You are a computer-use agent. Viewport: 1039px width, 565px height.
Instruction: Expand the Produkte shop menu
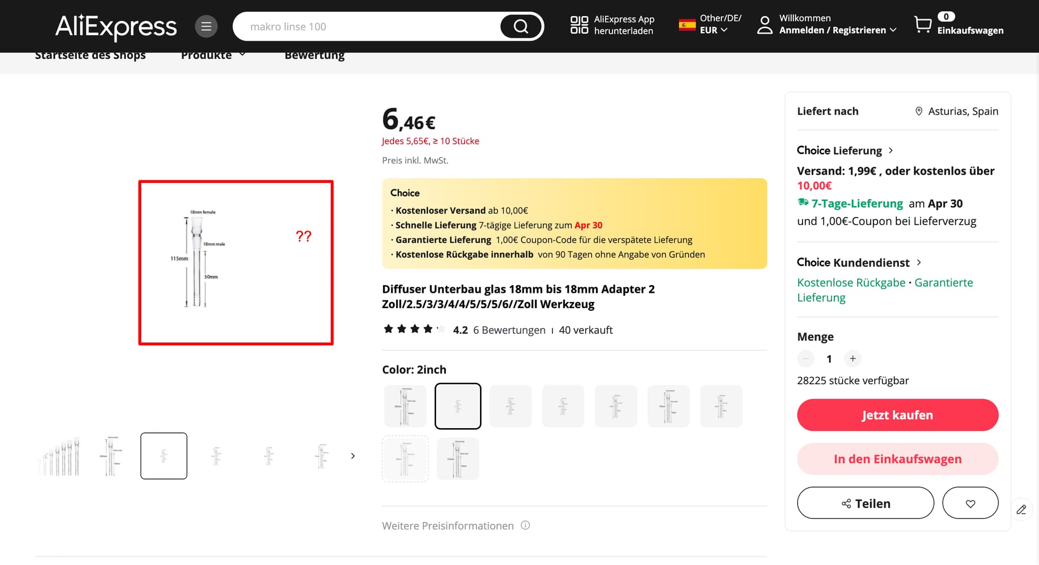[x=213, y=56]
